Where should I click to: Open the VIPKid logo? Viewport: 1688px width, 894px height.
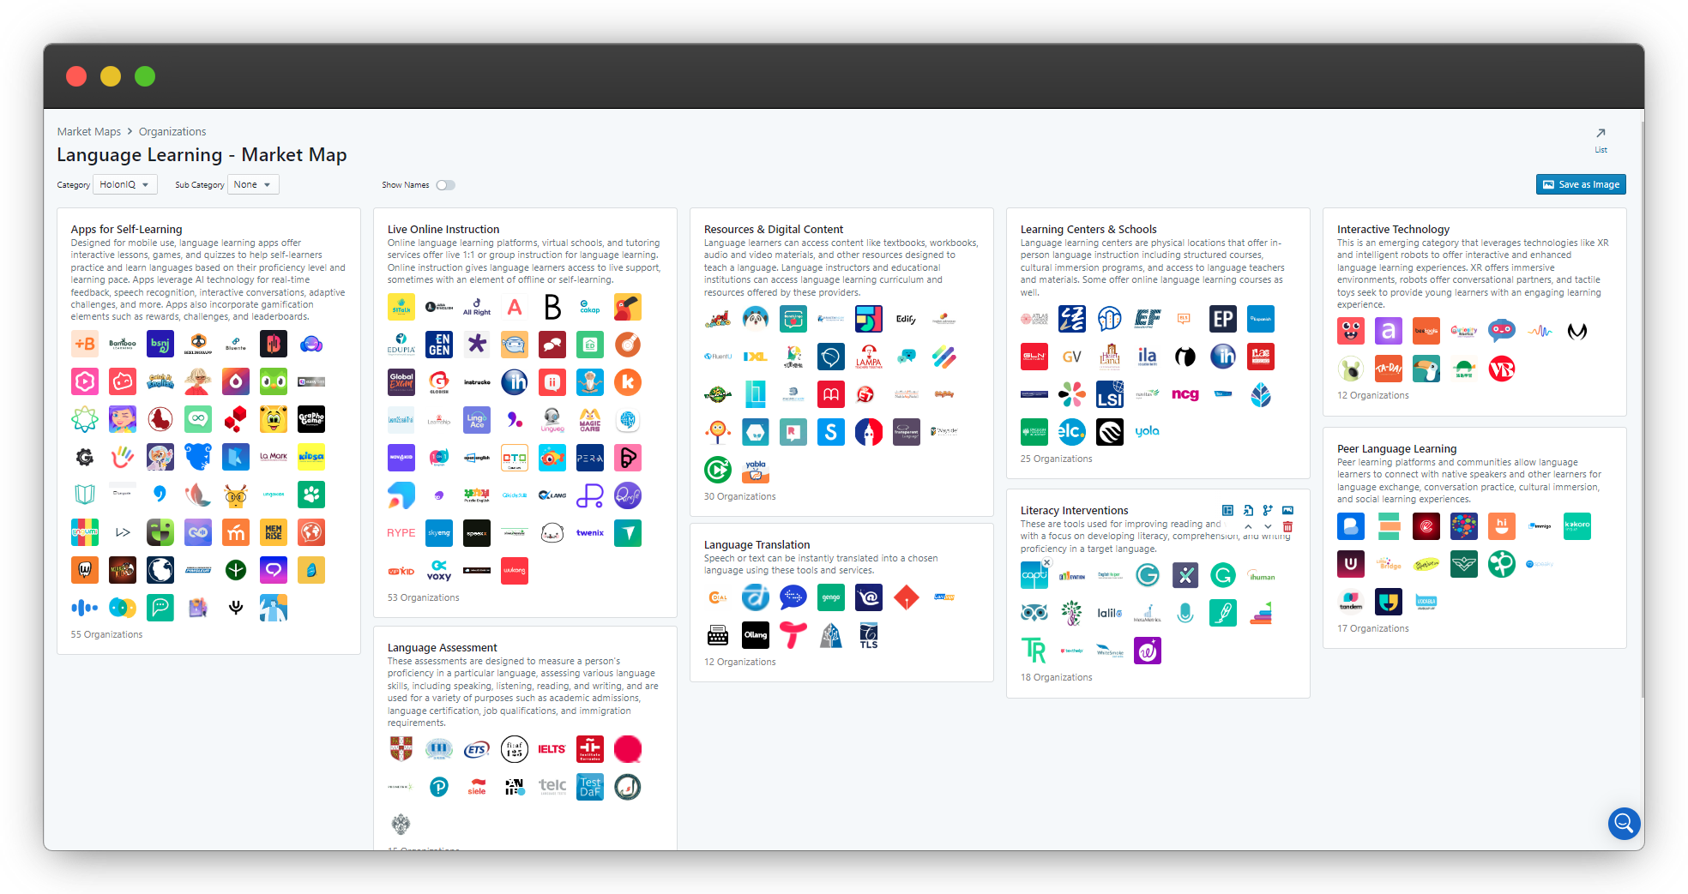coord(401,571)
